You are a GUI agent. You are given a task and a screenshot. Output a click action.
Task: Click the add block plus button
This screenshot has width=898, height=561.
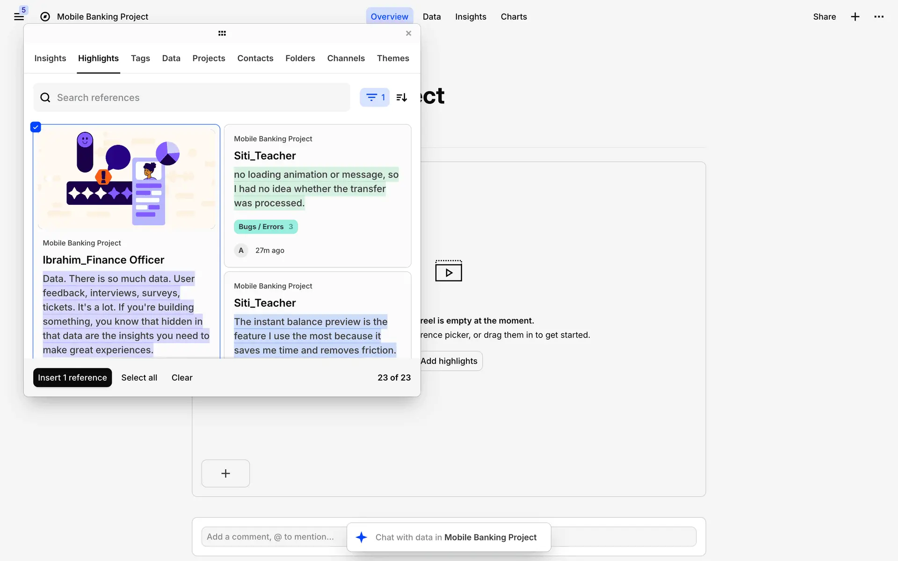[225, 473]
